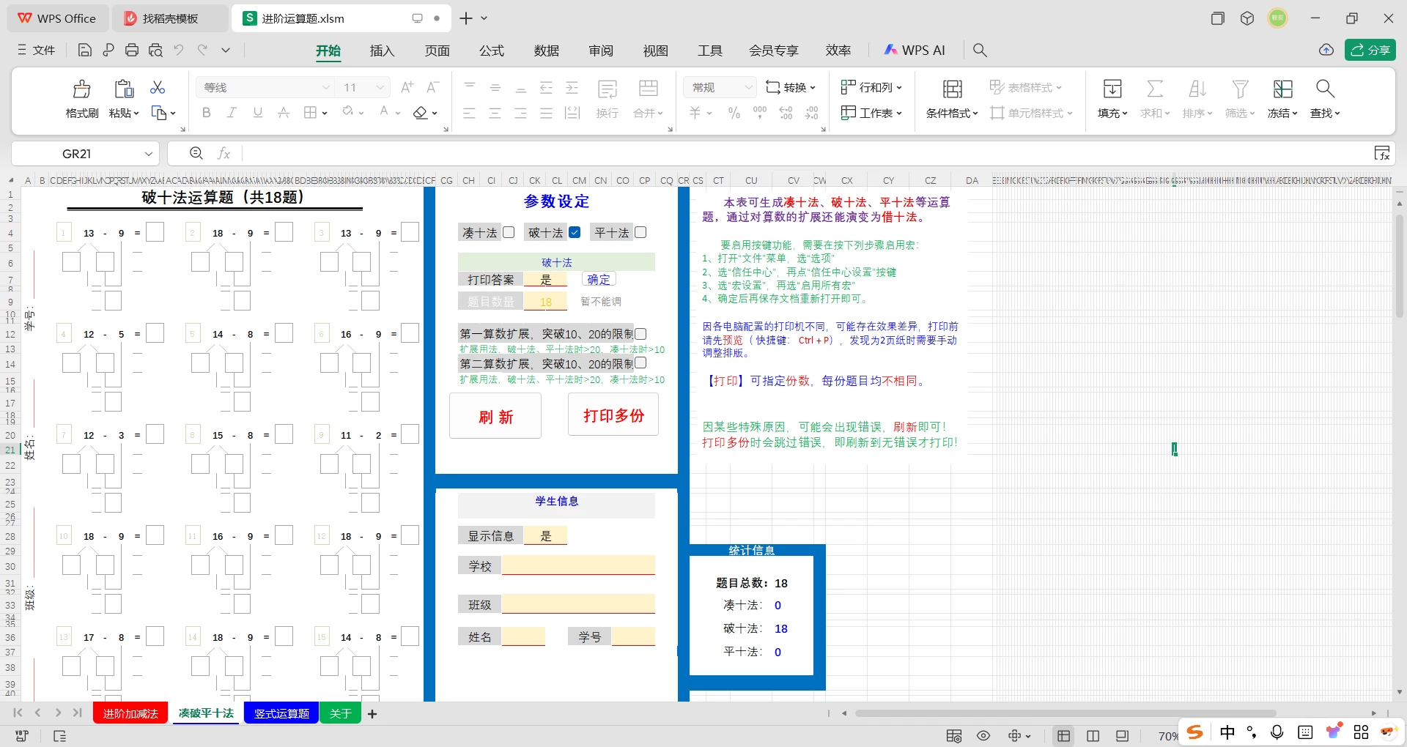Viewport: 1407px width, 747px height.
Task: Open the font size 11 dropdown
Action: pyautogui.click(x=380, y=87)
